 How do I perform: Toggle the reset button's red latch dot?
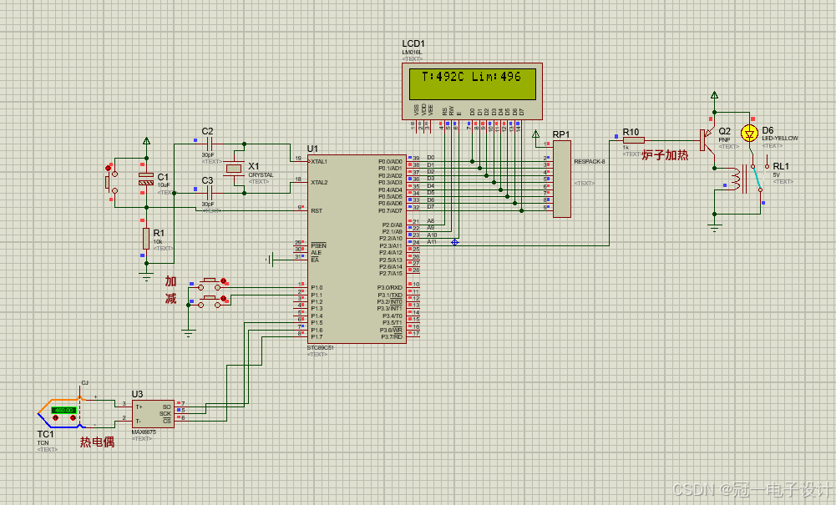point(109,169)
